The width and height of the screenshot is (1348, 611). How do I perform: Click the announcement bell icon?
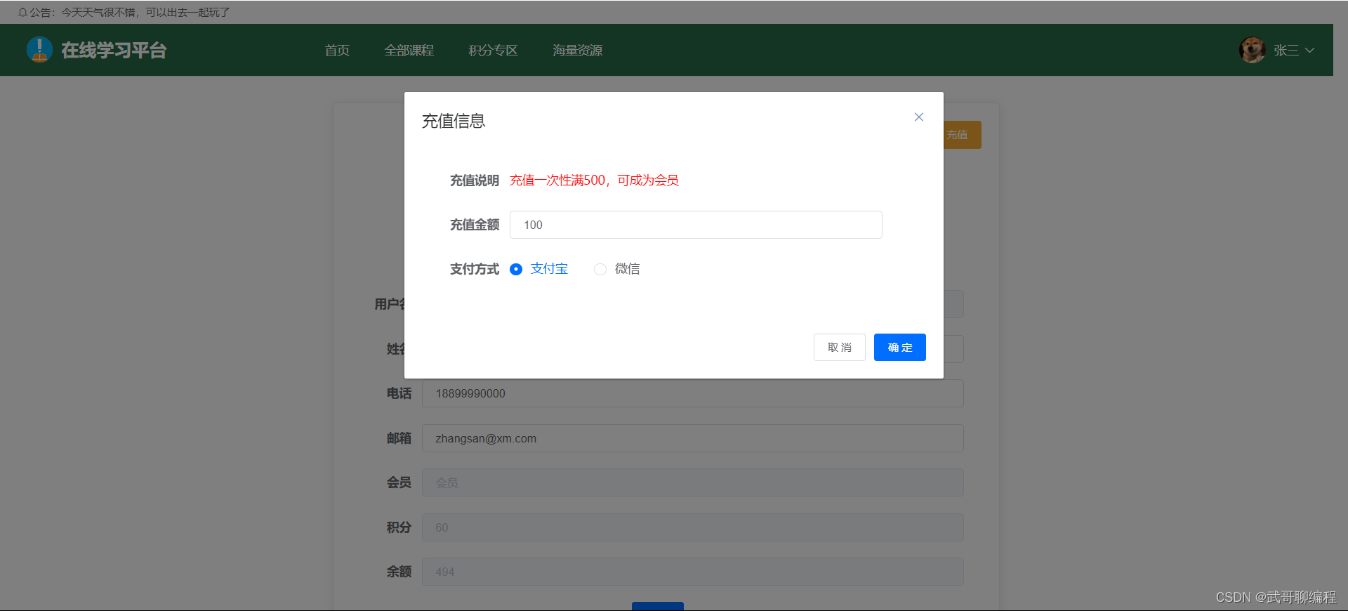(22, 13)
